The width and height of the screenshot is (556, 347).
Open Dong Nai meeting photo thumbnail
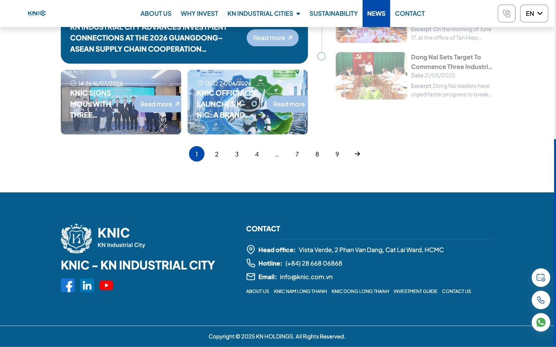371,76
